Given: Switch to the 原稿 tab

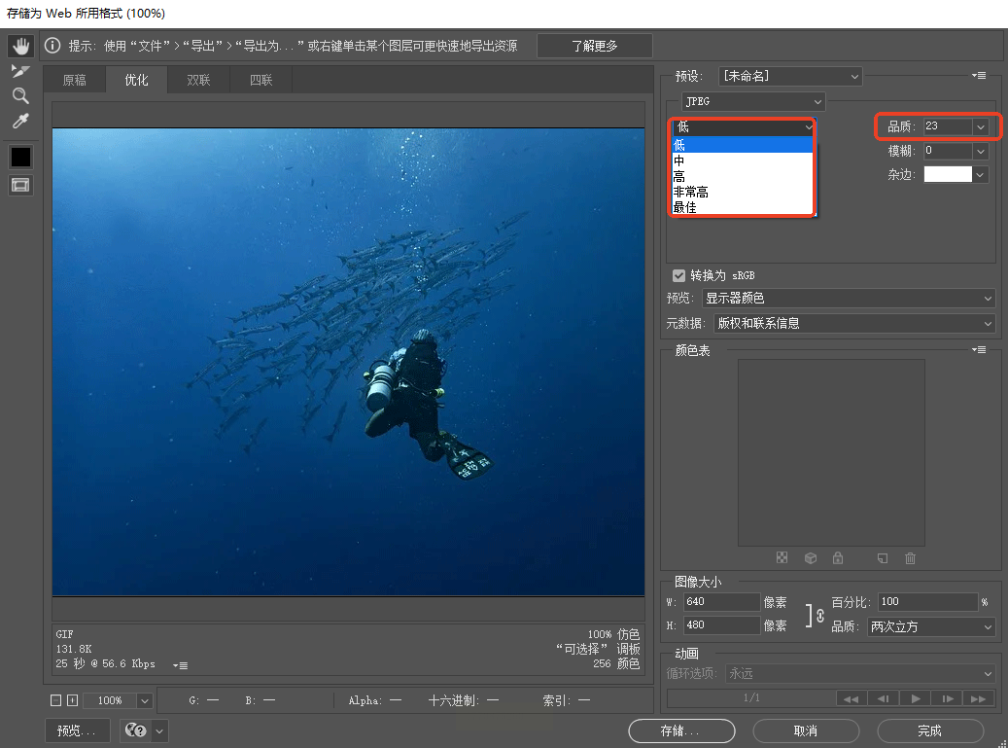Looking at the screenshot, I should (x=75, y=81).
